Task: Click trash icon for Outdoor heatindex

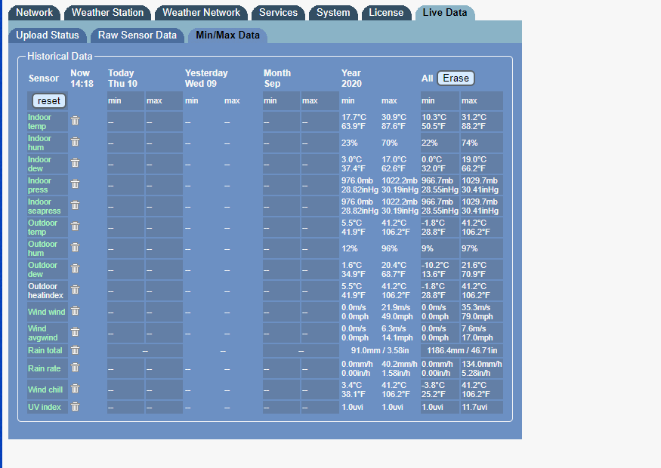Action: (x=75, y=290)
